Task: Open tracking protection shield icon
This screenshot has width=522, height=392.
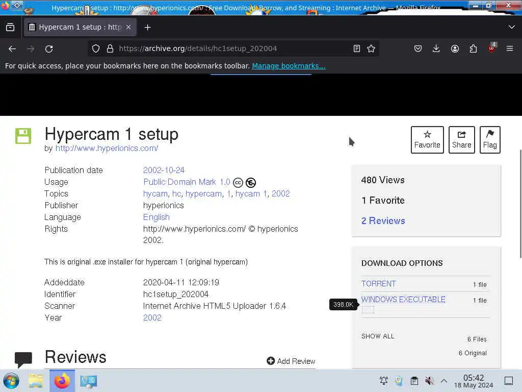Action: coord(96,48)
